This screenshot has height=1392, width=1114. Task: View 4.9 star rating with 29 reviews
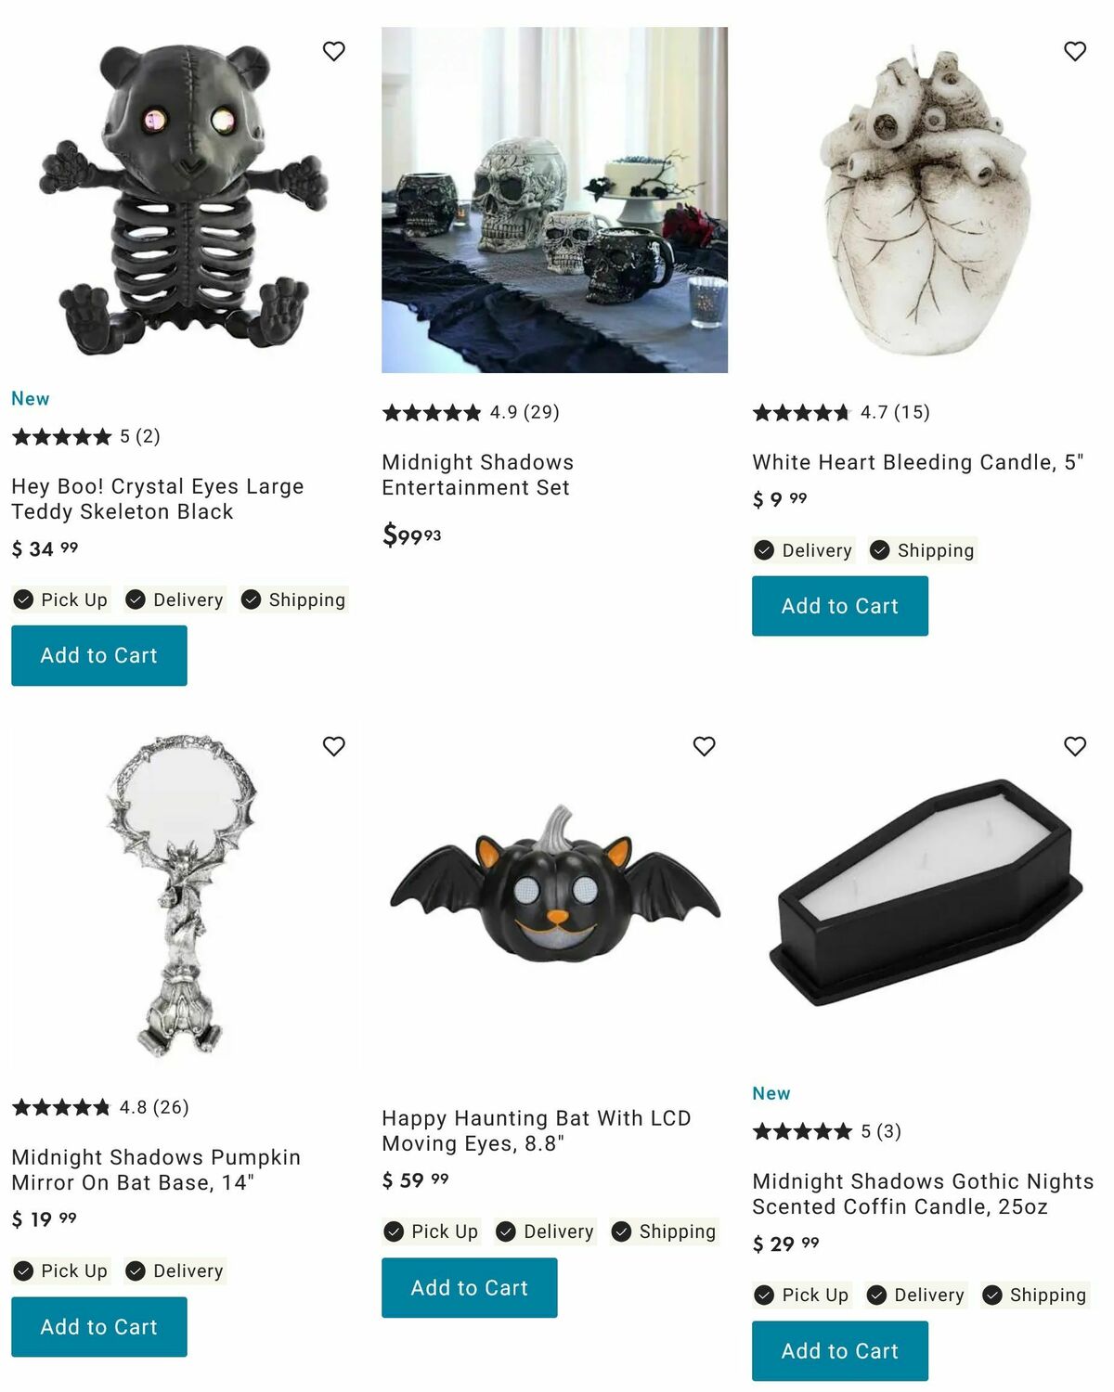click(471, 412)
